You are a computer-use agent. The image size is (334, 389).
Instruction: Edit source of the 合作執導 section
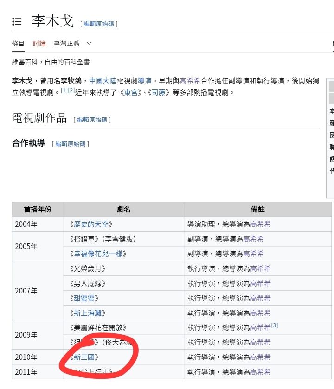pos(71,144)
